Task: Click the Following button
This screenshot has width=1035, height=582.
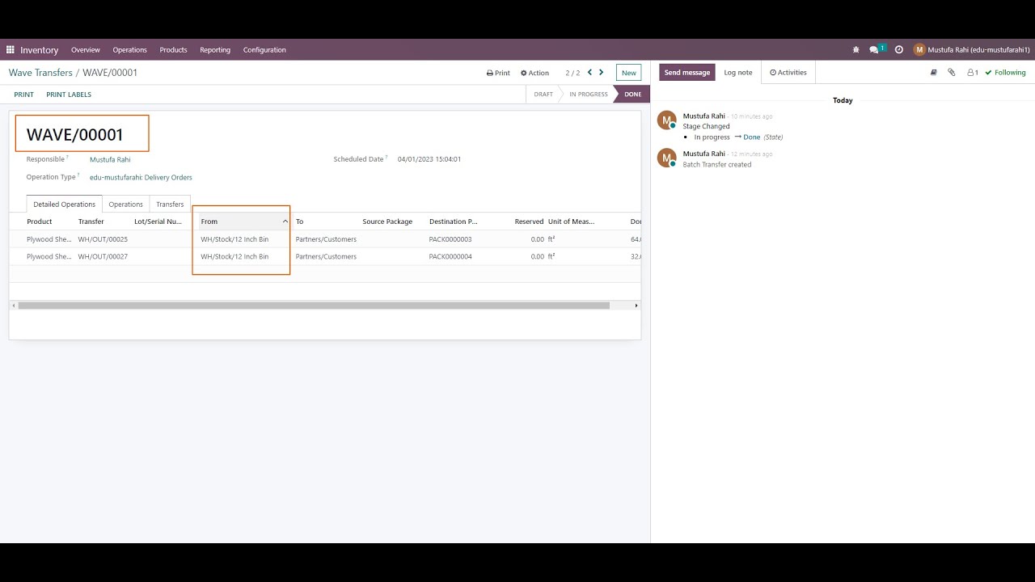Action: [1005, 72]
